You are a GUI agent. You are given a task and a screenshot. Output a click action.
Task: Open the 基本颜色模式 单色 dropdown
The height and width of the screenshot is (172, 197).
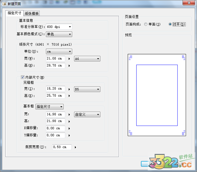59,34
